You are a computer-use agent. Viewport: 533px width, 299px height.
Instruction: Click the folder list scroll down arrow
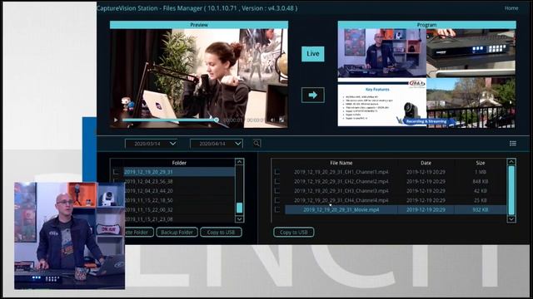pyautogui.click(x=239, y=219)
